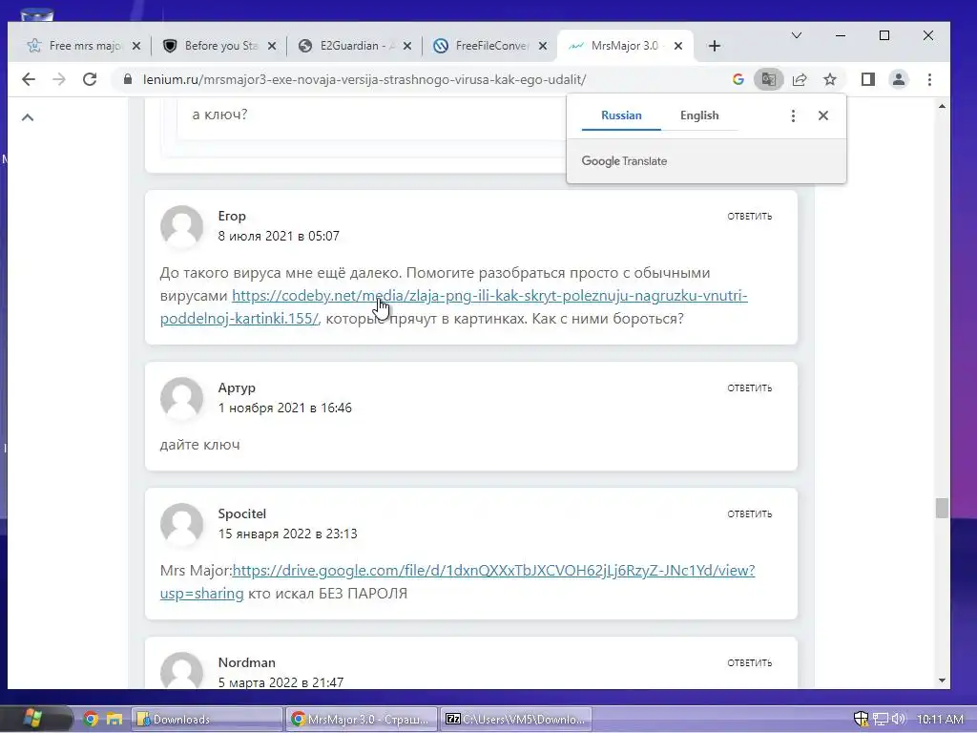Switch to the Downloads taskbar window
The image size is (977, 733).
click(x=207, y=720)
